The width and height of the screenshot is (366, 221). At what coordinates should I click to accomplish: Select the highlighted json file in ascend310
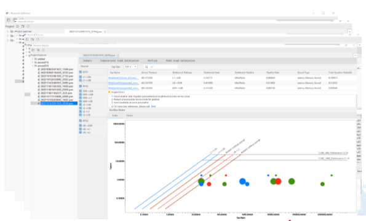[57, 103]
